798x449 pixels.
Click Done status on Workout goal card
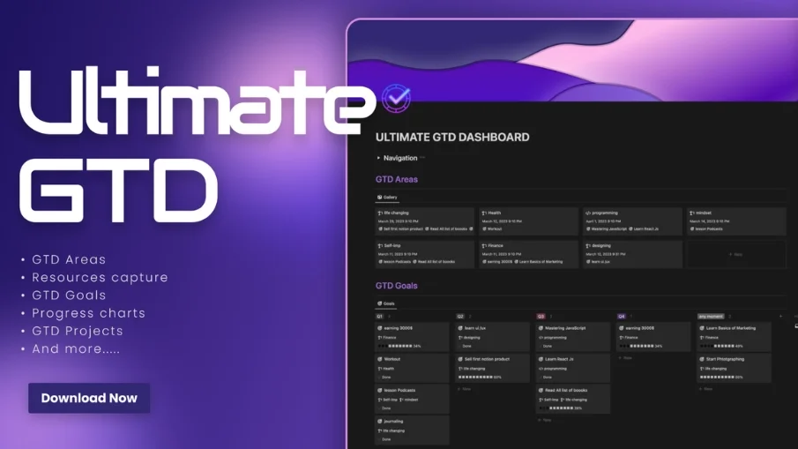pyautogui.click(x=384, y=378)
